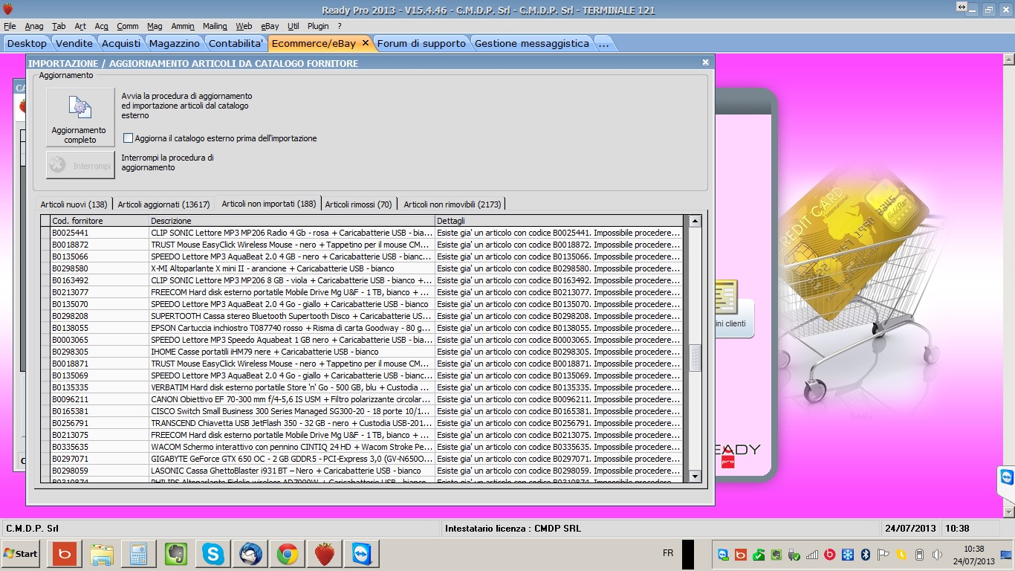The width and height of the screenshot is (1015, 571).
Task: Open volume speaker tray icon
Action: click(x=937, y=555)
